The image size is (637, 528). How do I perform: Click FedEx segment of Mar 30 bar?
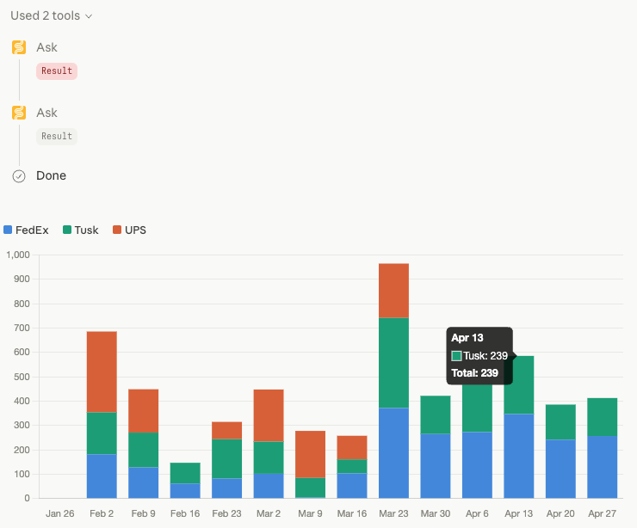(436, 466)
